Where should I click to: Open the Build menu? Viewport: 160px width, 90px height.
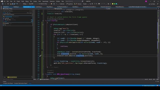23,1
